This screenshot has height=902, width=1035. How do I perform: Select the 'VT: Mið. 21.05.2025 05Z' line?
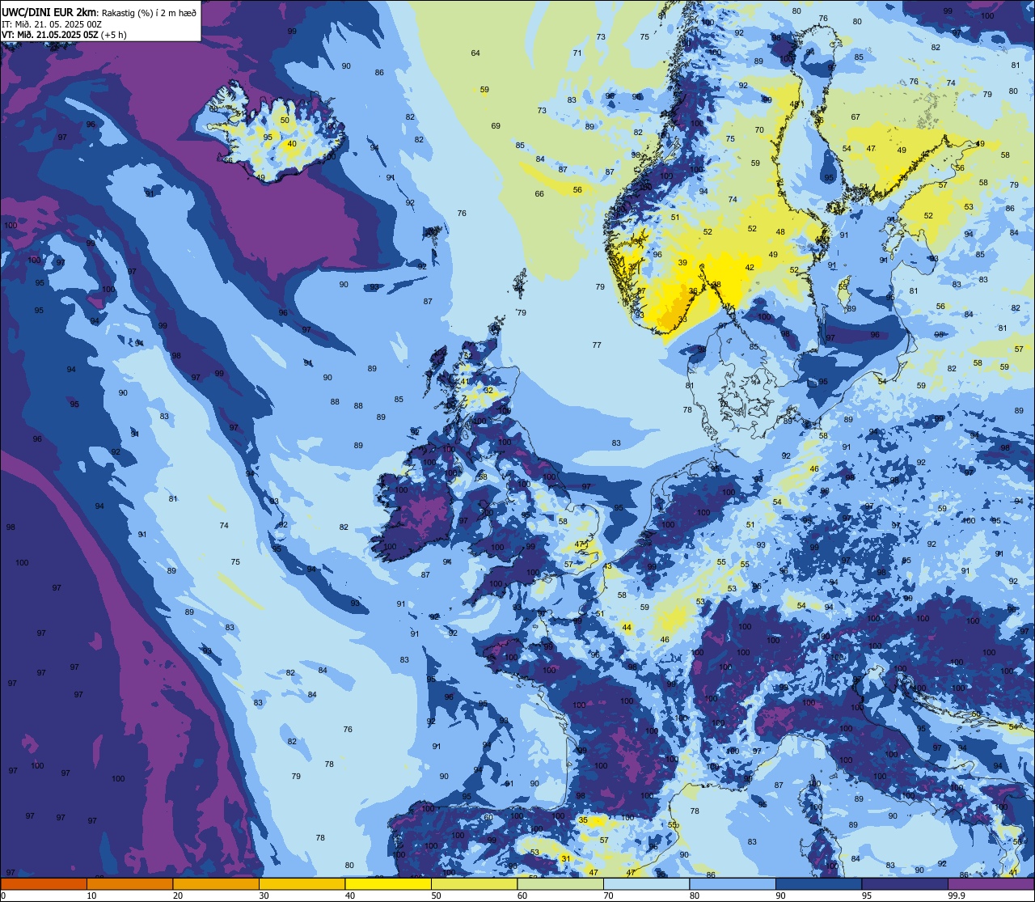(50, 35)
